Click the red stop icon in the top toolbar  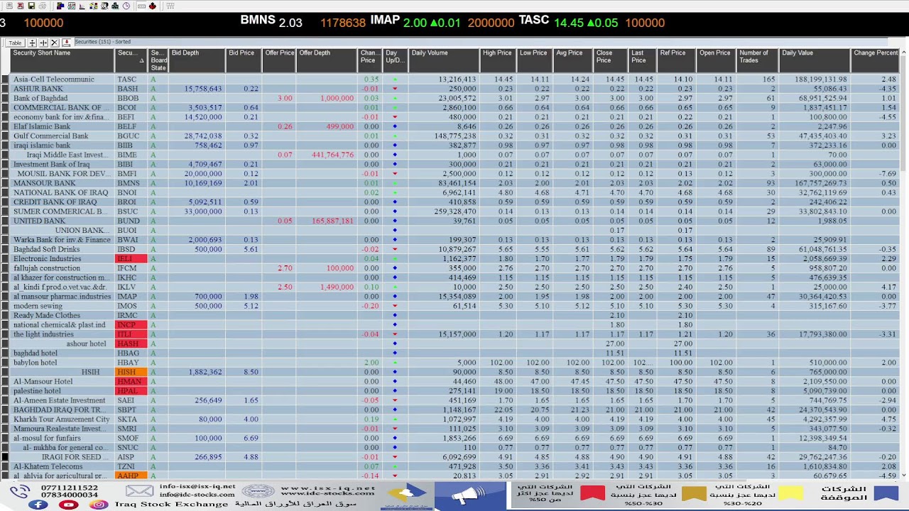point(21,6)
